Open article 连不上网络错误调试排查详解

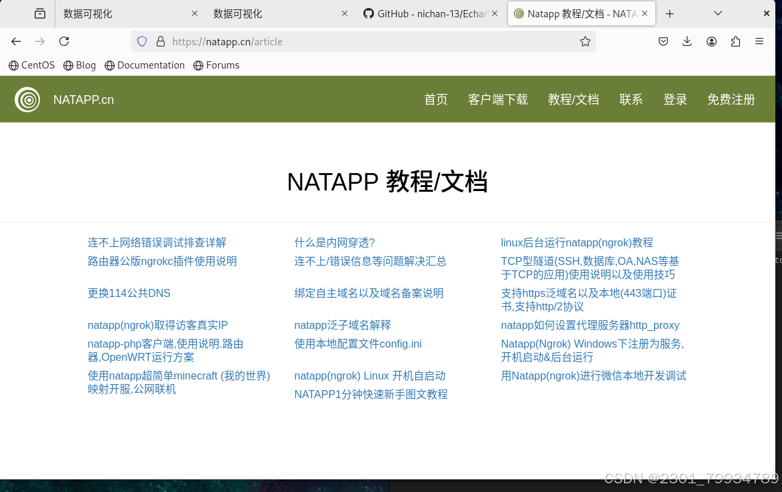point(157,242)
